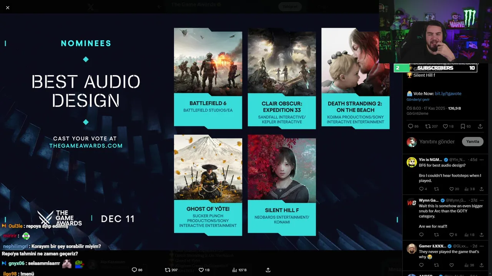Screen dimensions: 492x276
Task: Close the image viewer with the X
Action: (8, 8)
